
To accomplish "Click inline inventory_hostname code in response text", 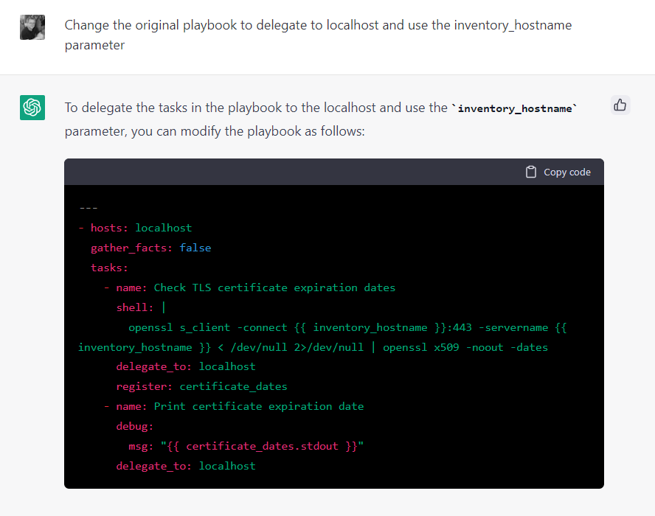I will [515, 108].
